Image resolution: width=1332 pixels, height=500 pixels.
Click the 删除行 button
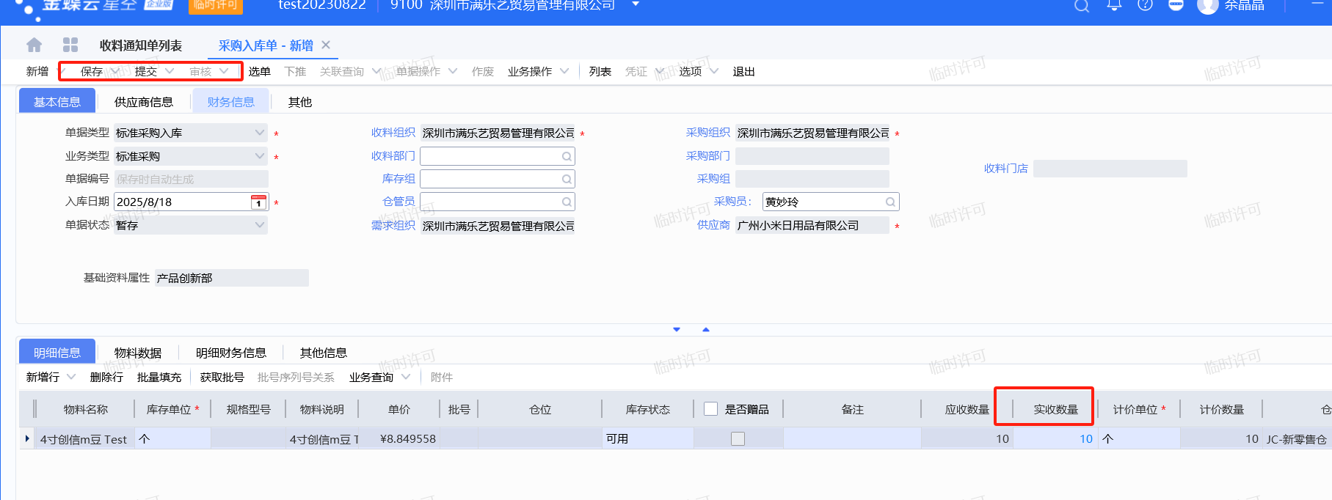tap(106, 377)
